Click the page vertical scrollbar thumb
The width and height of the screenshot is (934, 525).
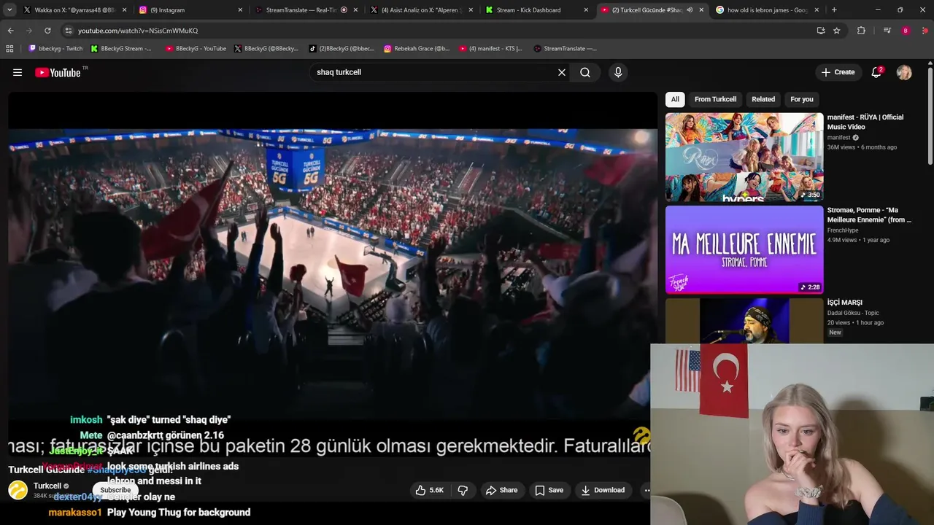click(930, 117)
